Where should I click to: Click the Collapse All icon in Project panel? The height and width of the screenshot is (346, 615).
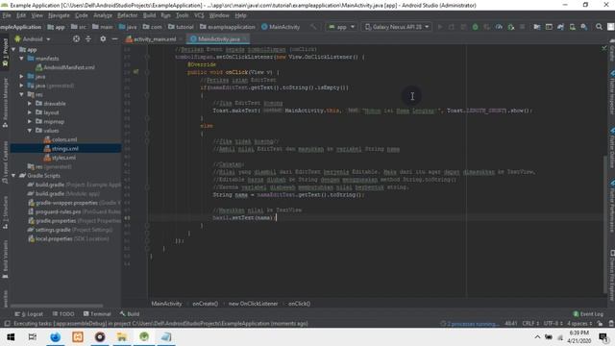pos(88,38)
